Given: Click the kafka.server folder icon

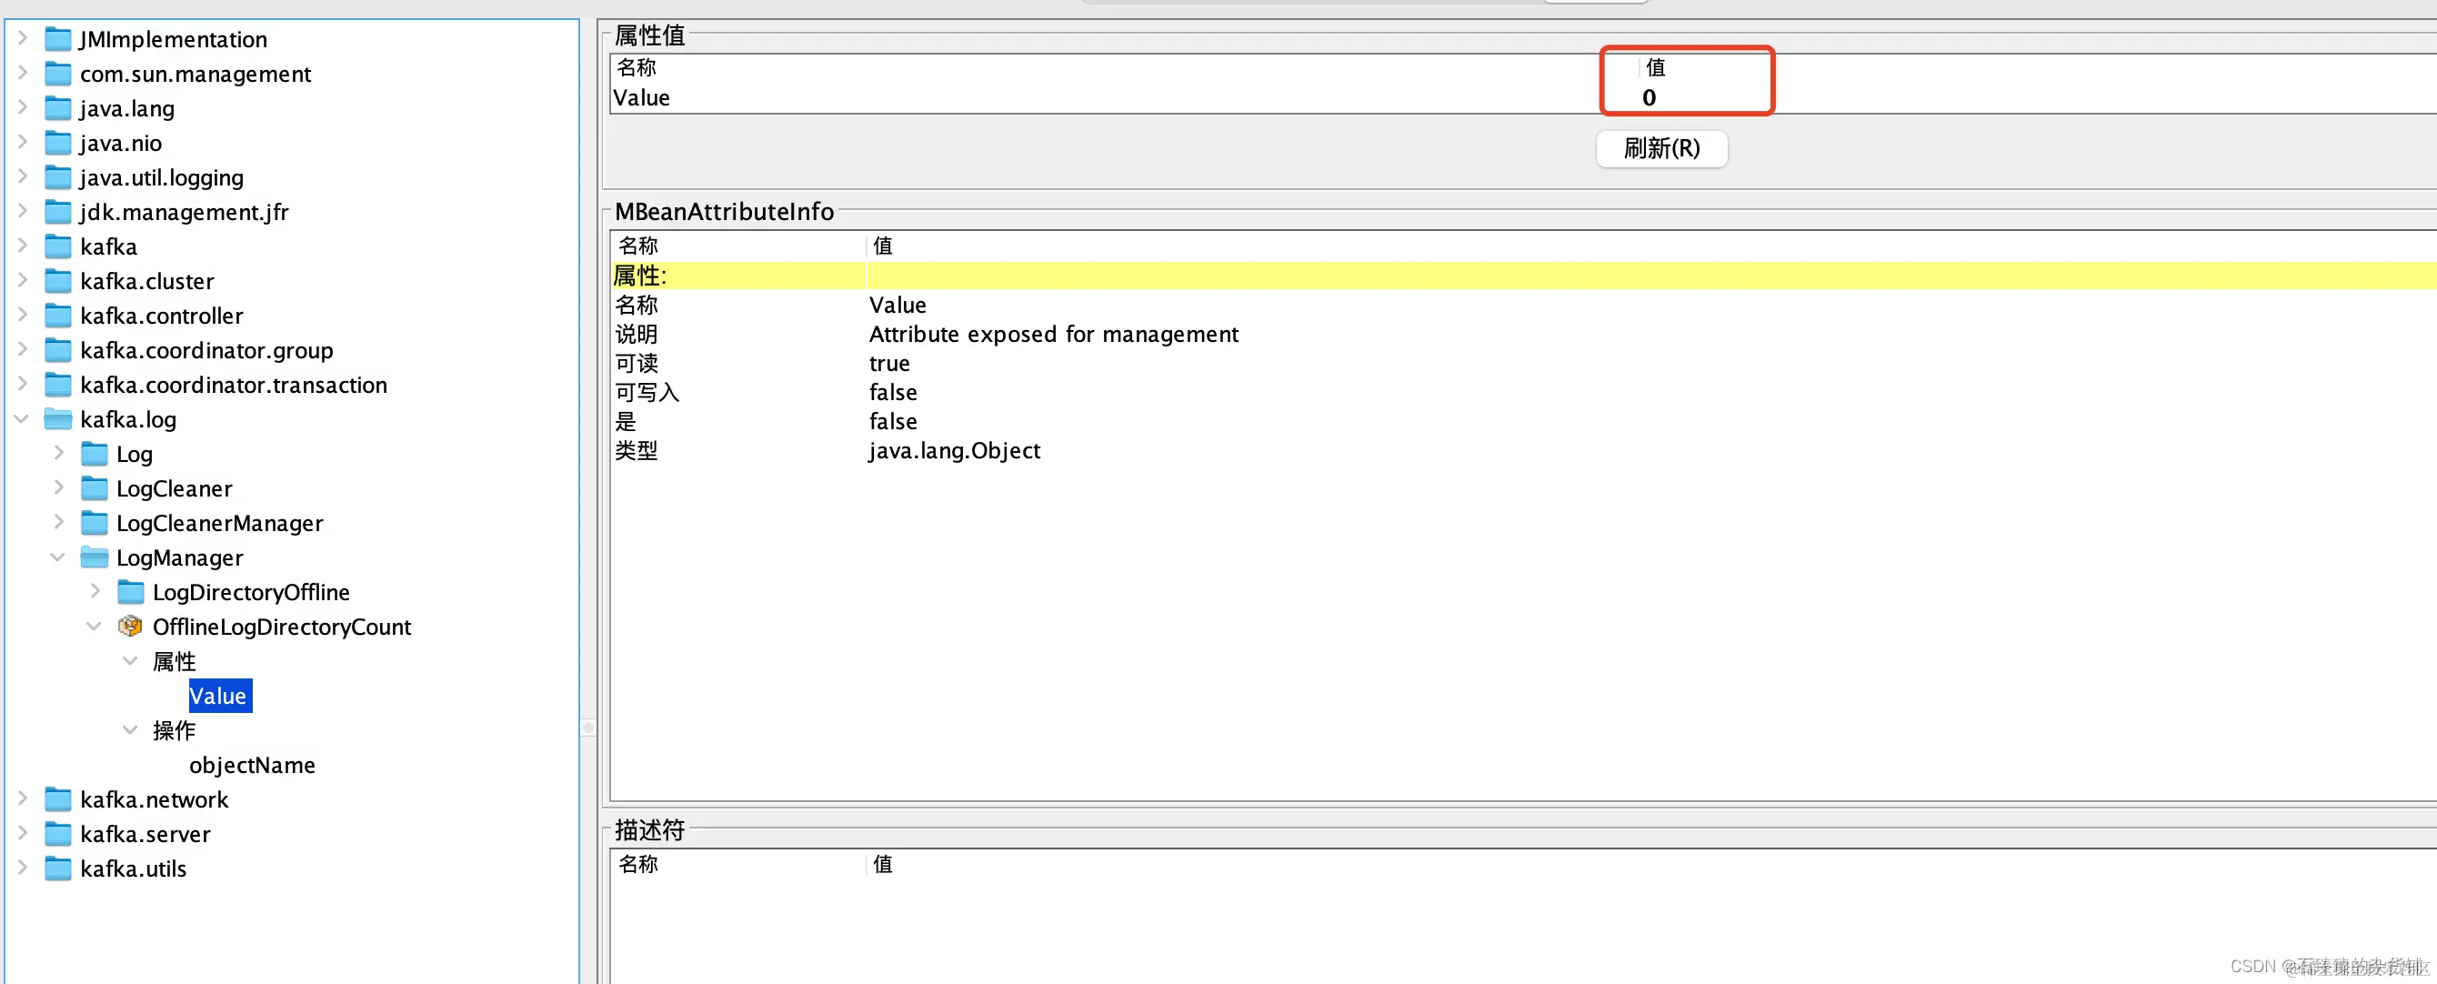Looking at the screenshot, I should point(59,834).
